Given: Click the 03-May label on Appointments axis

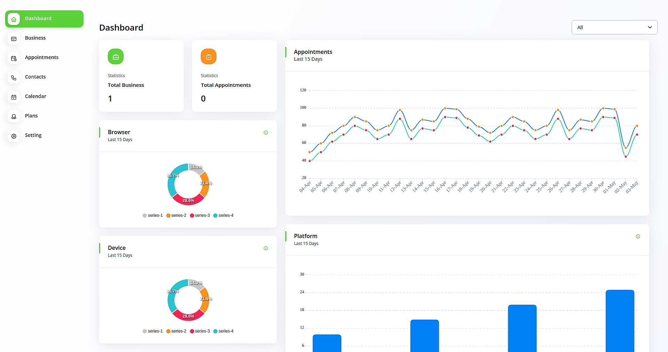Looking at the screenshot, I should point(632,187).
